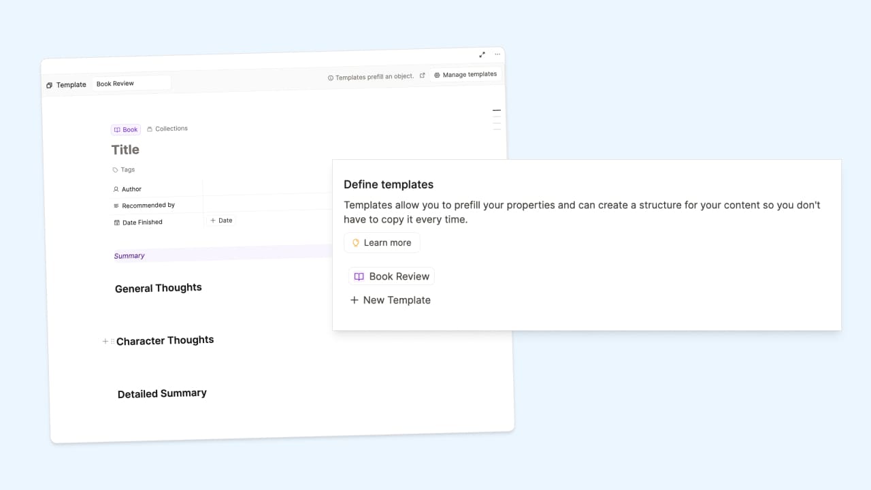Create a New Template
871x490 pixels.
(x=391, y=300)
